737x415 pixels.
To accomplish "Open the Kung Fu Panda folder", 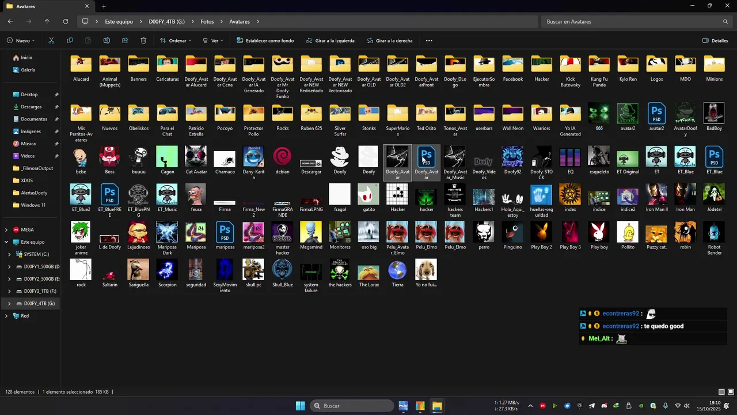I will [x=599, y=71].
